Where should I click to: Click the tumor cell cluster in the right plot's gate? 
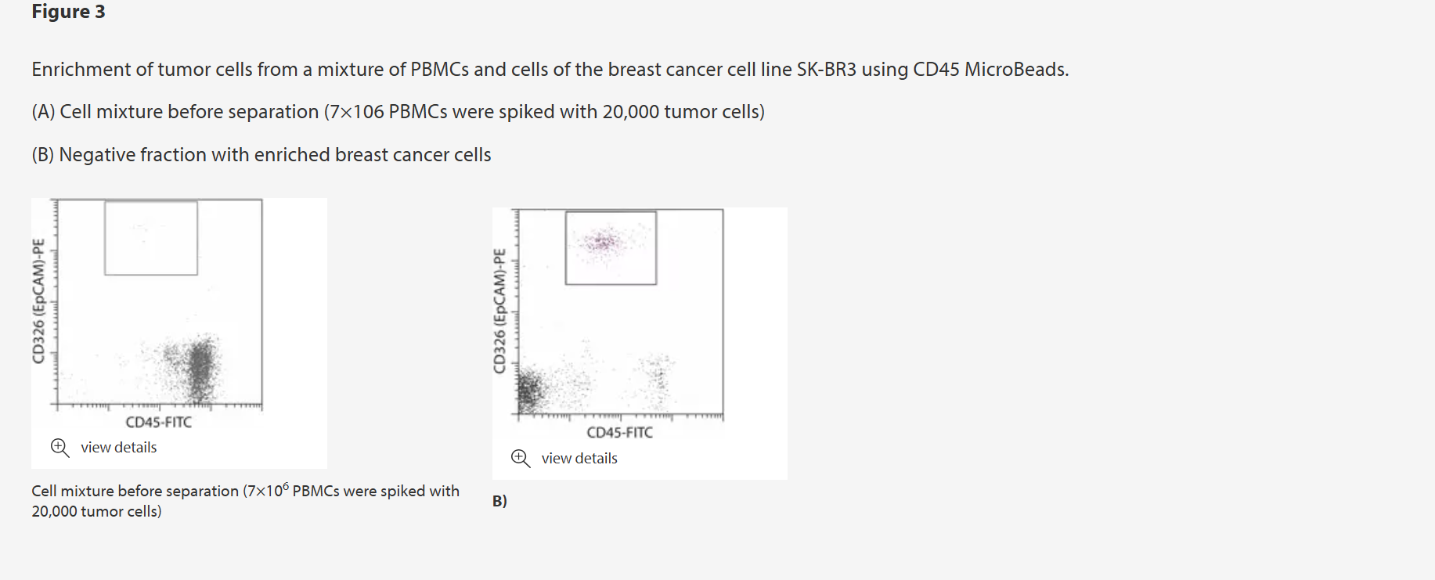(x=604, y=242)
